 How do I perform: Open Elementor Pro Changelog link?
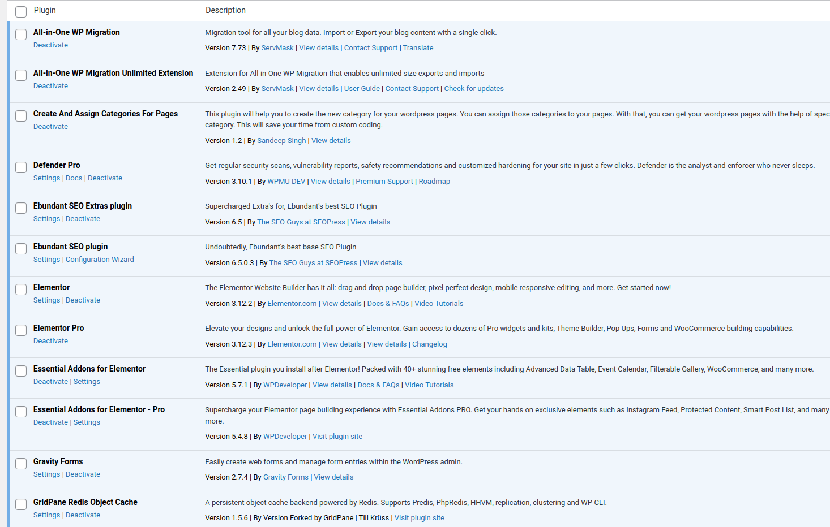(x=429, y=344)
